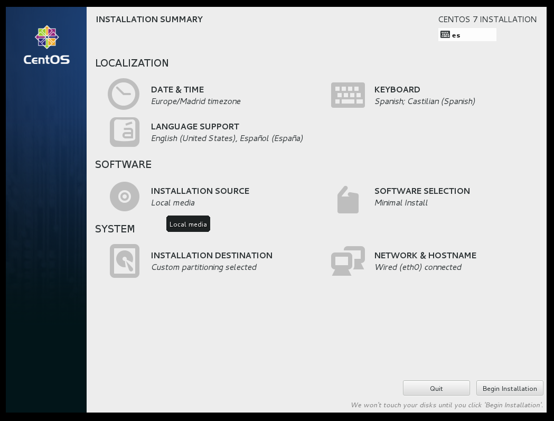Image resolution: width=554 pixels, height=421 pixels.
Task: Open LANGUAGE SUPPORT settings label
Action: [195, 127]
